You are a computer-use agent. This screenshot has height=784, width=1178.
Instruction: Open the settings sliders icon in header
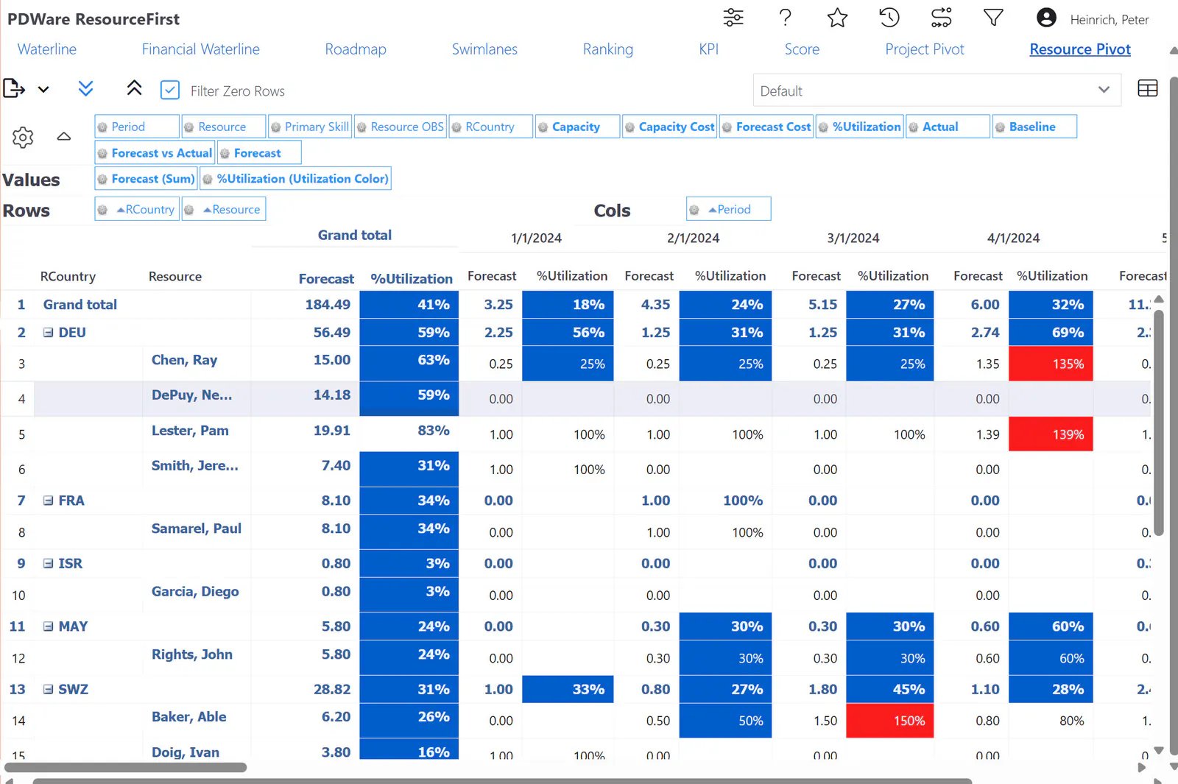[733, 18]
